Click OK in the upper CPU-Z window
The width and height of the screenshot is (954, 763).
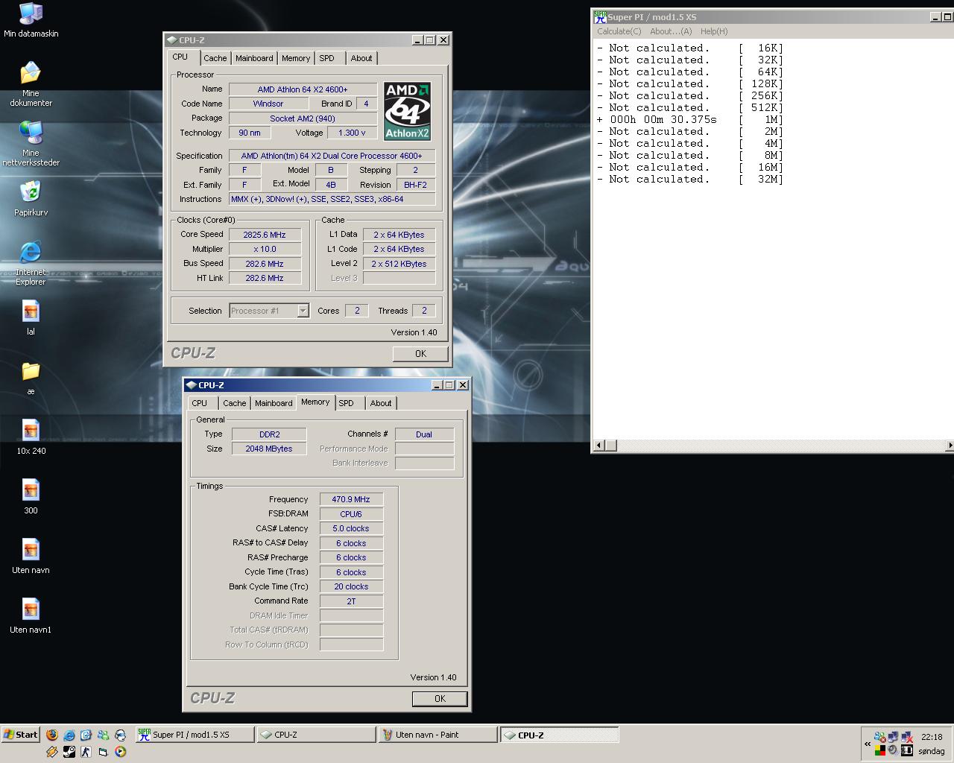pos(420,354)
